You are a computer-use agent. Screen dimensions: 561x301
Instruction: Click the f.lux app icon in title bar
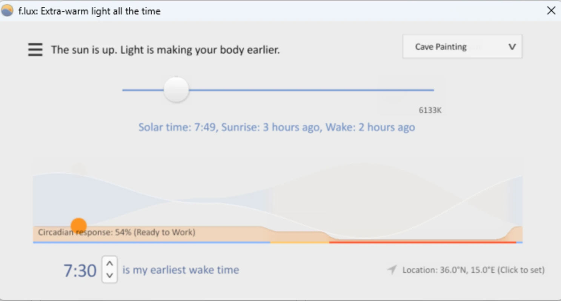click(7, 11)
